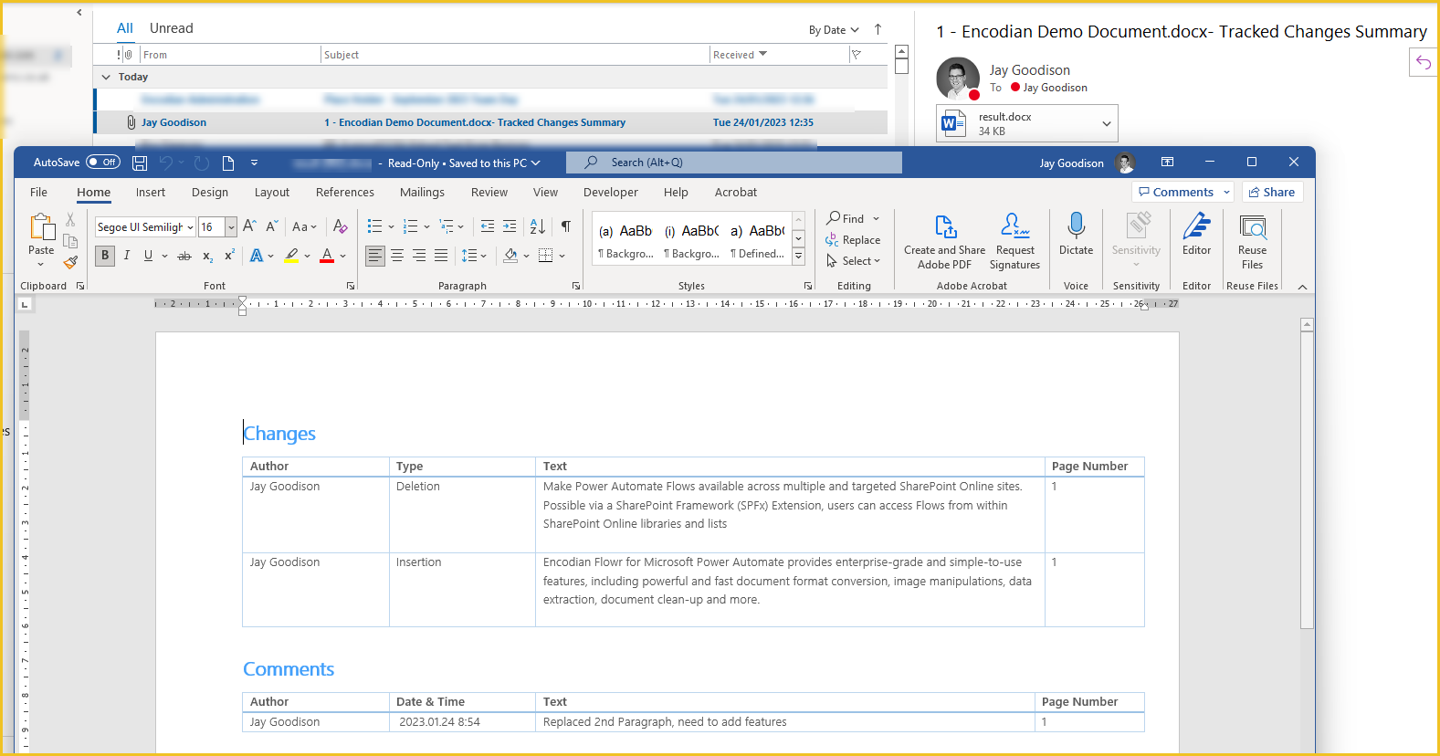Viewport: 1440px width, 756px height.
Task: Click the Text Effects icon
Action: pos(257,256)
